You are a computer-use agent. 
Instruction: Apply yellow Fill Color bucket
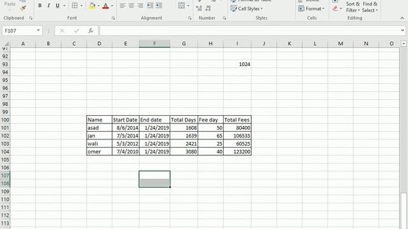(x=92, y=6)
